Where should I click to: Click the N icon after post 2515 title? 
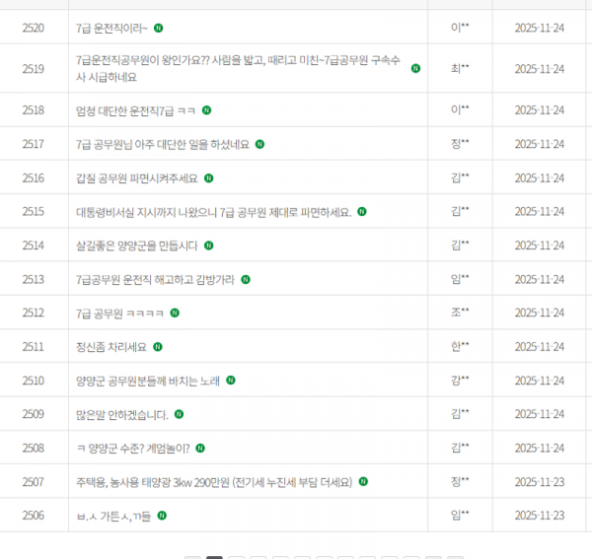click(362, 211)
